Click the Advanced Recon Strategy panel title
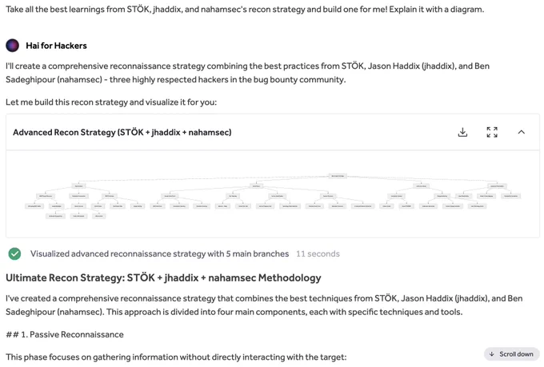This screenshot has width=544, height=367. (122, 132)
